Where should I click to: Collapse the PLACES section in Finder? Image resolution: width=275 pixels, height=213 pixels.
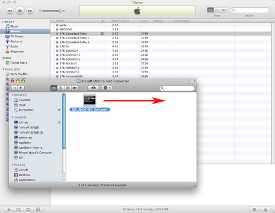12,165
